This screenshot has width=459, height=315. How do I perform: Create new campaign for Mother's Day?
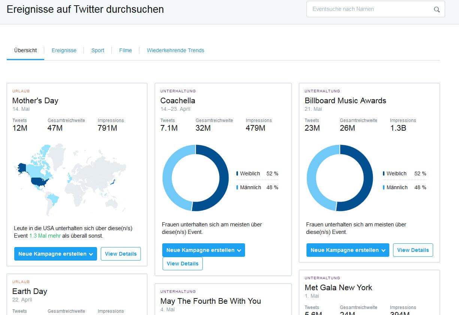click(55, 254)
